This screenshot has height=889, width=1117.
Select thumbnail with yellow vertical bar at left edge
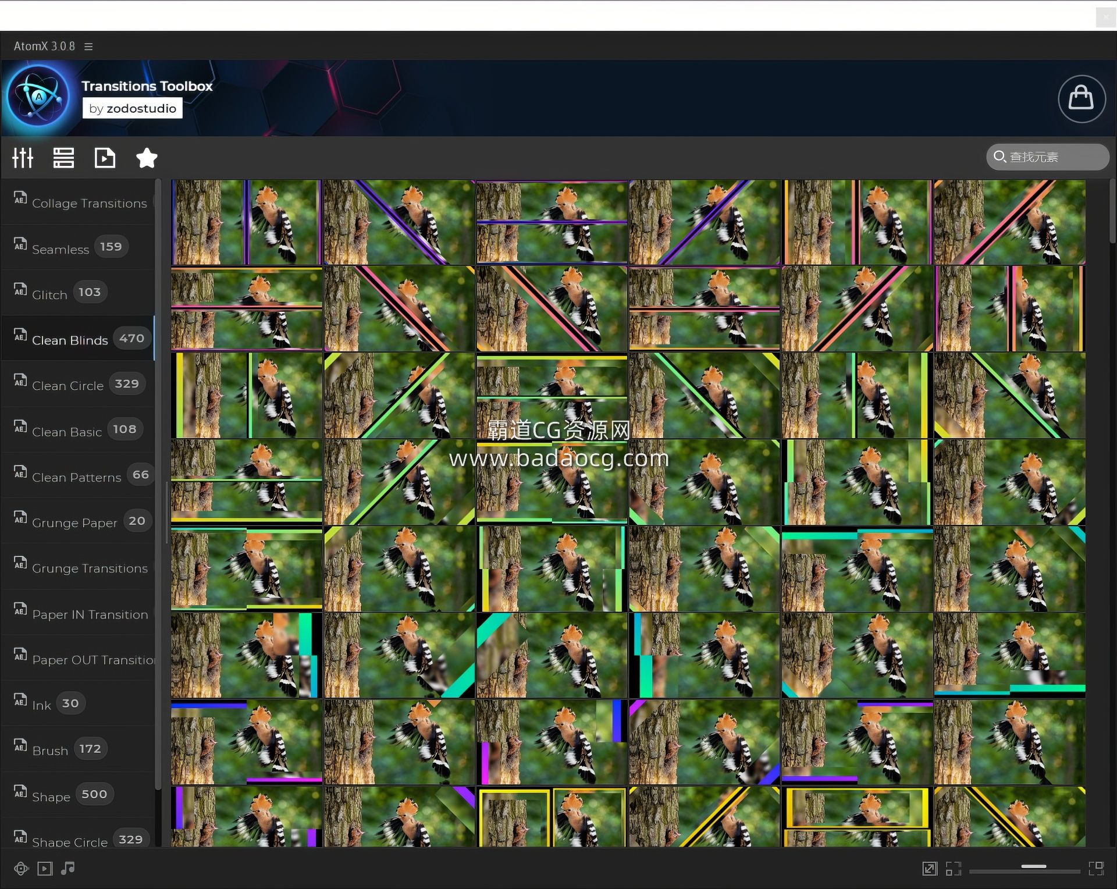(x=246, y=396)
